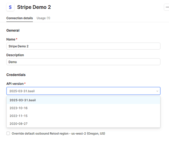The width and height of the screenshot is (169, 161).
Task: Click the Stripe Demo 2 page title
Action: 34,7
